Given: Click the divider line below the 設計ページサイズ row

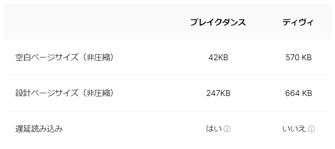Looking at the screenshot, I should point(167,111).
